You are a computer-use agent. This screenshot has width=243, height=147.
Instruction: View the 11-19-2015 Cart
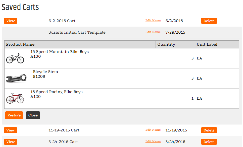point(11,130)
